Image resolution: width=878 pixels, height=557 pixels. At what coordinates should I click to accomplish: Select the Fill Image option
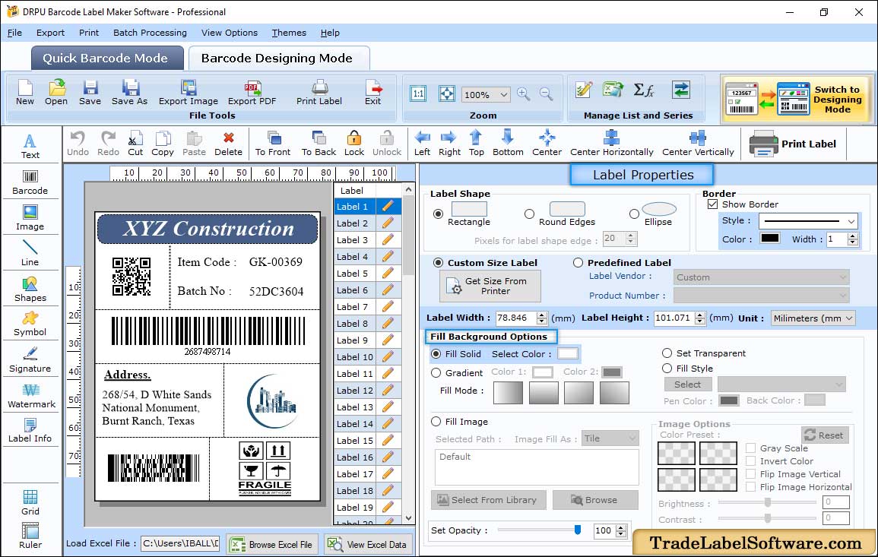coord(436,422)
